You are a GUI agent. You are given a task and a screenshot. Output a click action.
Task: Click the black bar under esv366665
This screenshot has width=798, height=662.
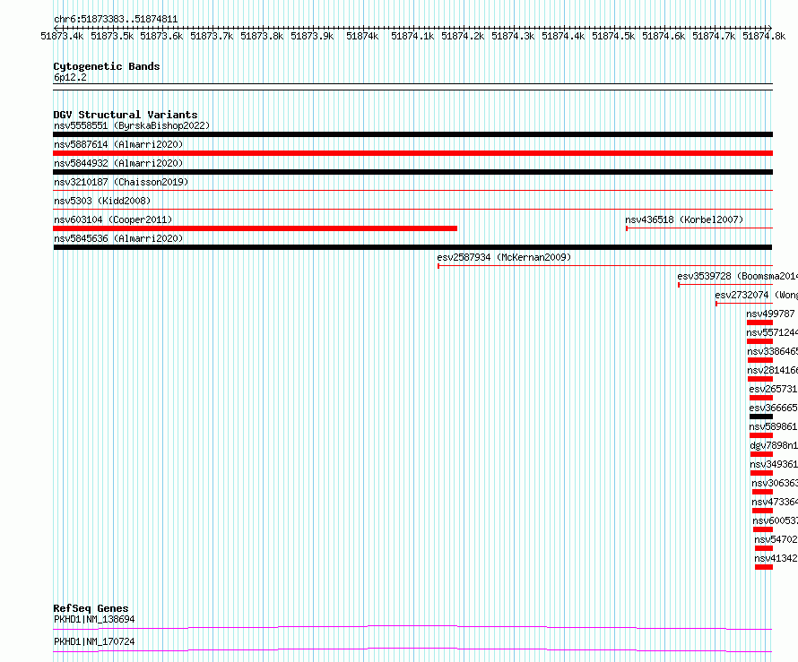[761, 417]
